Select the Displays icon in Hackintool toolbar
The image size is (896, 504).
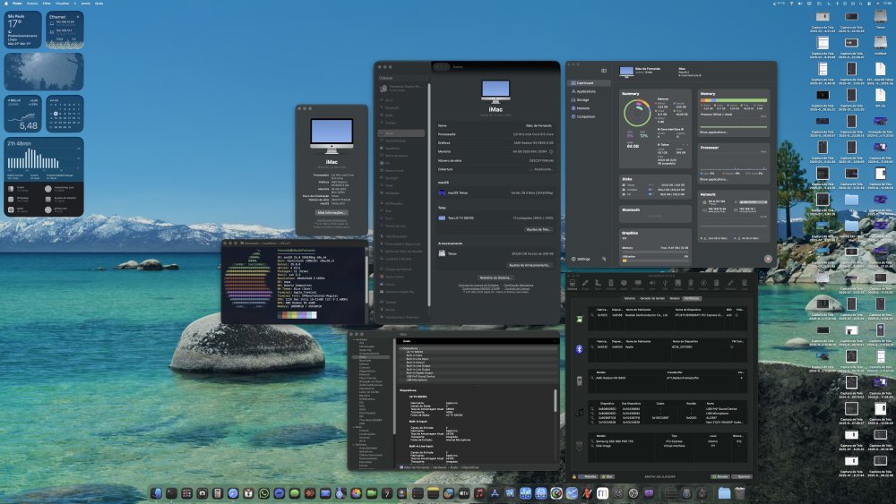638,283
